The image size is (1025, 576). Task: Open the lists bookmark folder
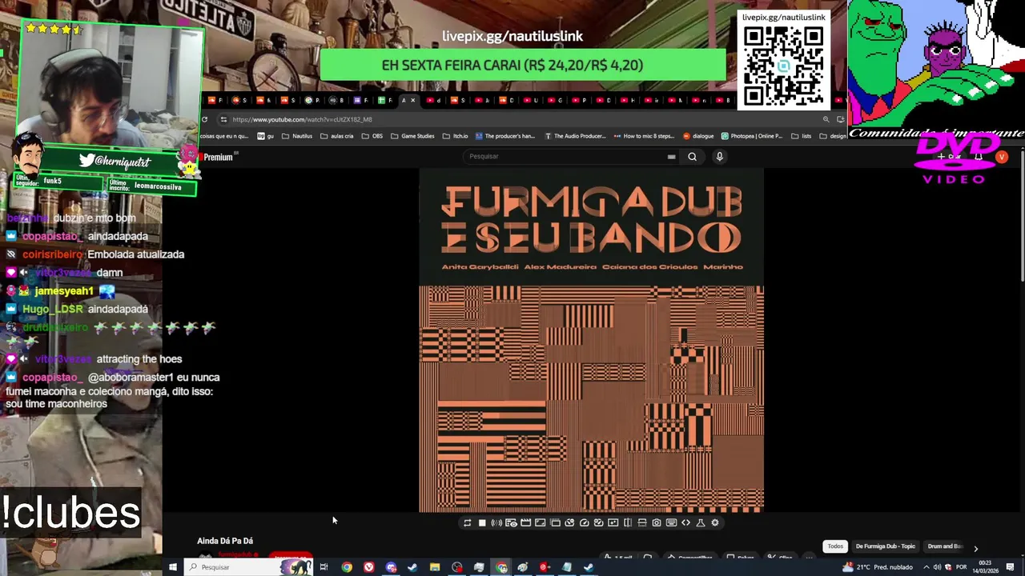pyautogui.click(x=801, y=136)
